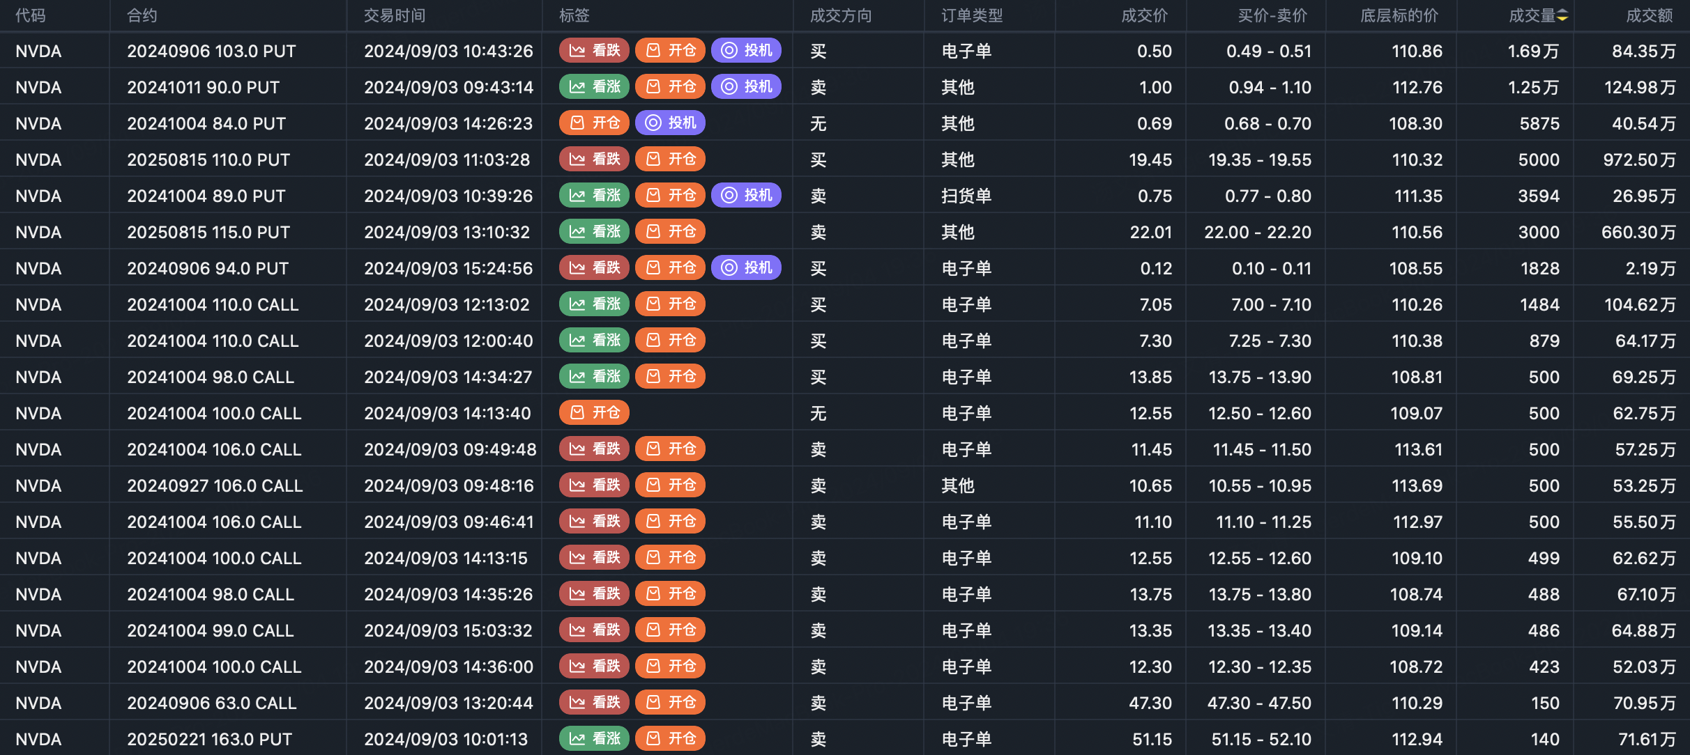
Task: Click 开仓 tag on 20250815 115.0 PUT row
Action: pyautogui.click(x=671, y=231)
